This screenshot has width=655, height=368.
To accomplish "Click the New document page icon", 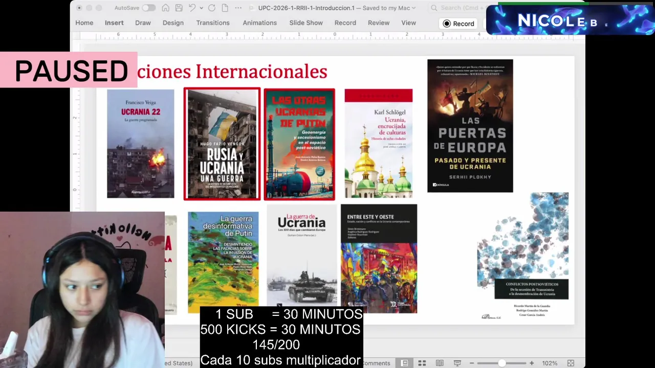I will pos(225,8).
